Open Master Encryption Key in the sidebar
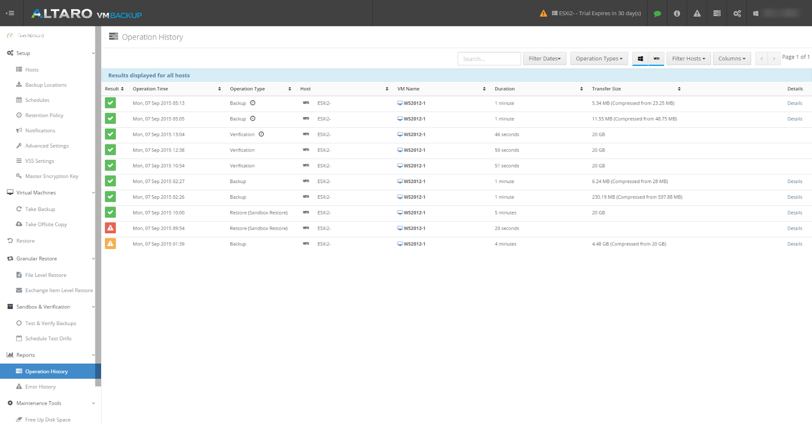 [x=52, y=176]
